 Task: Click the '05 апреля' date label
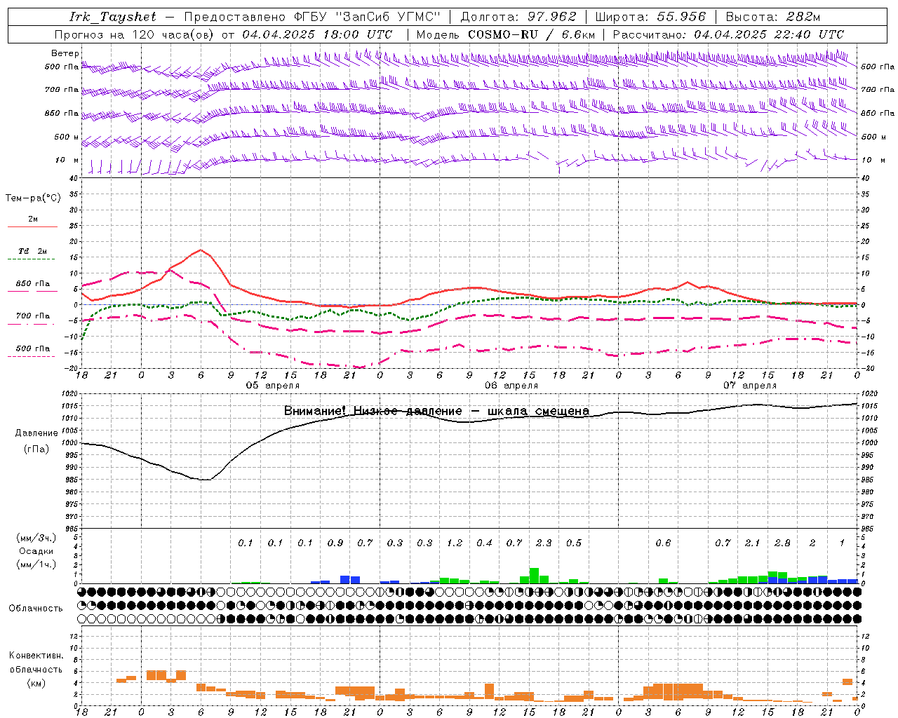tap(272, 386)
